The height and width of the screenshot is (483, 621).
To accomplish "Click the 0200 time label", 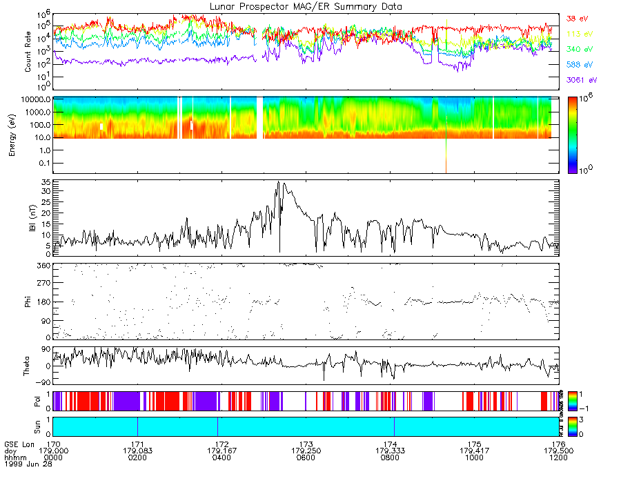I will point(137,457).
